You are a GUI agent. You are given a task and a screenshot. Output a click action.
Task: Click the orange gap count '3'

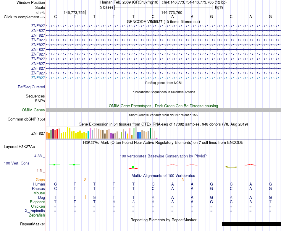pyautogui.click(x=183, y=180)
